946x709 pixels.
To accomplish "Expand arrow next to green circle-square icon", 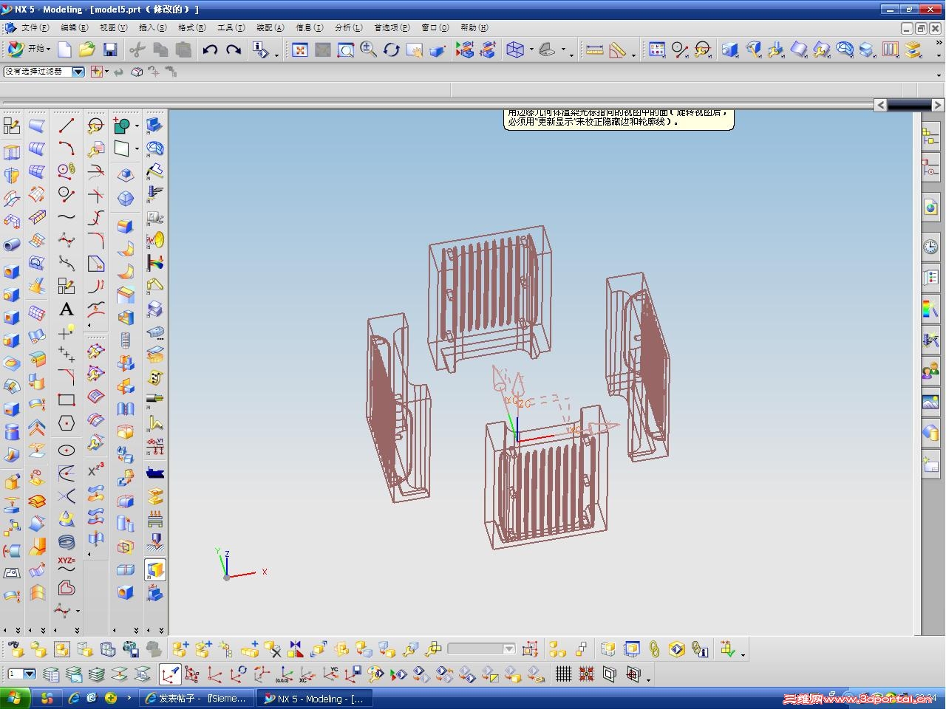I will click(137, 126).
